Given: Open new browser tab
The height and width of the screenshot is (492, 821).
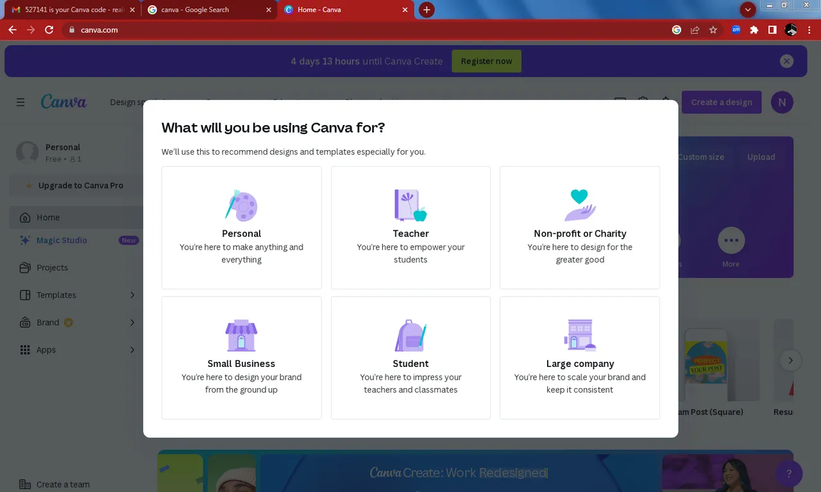Looking at the screenshot, I should [427, 10].
